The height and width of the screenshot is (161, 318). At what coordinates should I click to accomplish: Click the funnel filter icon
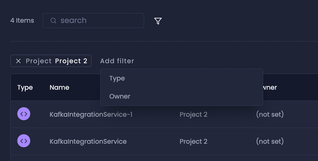[x=158, y=21]
